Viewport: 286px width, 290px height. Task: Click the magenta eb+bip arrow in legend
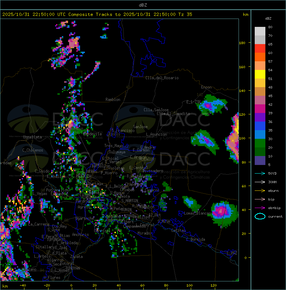(260, 208)
